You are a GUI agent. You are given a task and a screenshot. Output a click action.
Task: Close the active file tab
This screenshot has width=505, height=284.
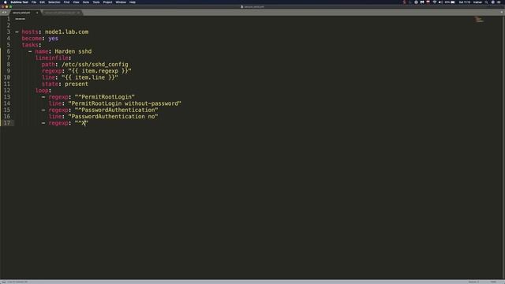point(37,13)
